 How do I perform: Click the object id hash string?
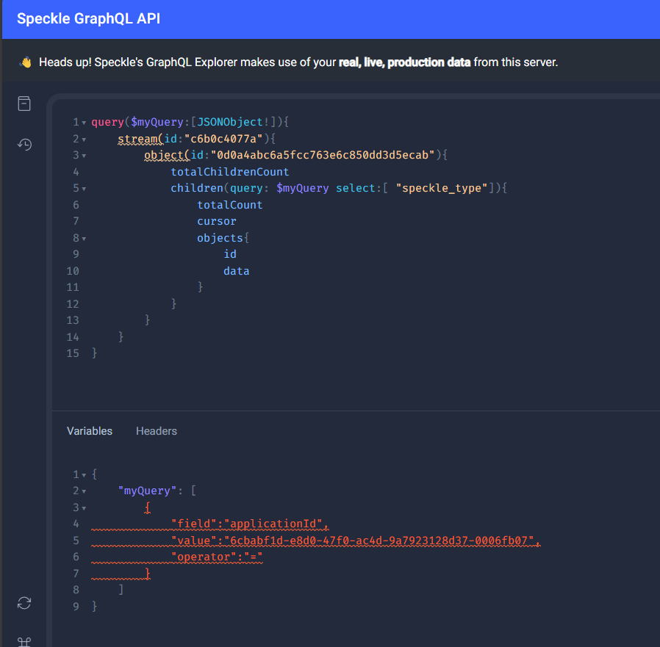click(323, 155)
